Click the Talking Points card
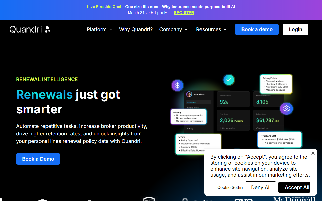The image size is (322, 201). point(276,84)
